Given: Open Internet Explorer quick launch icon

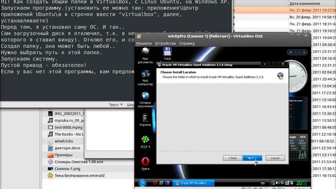Looking at the screenshot, I should [x=161, y=183].
